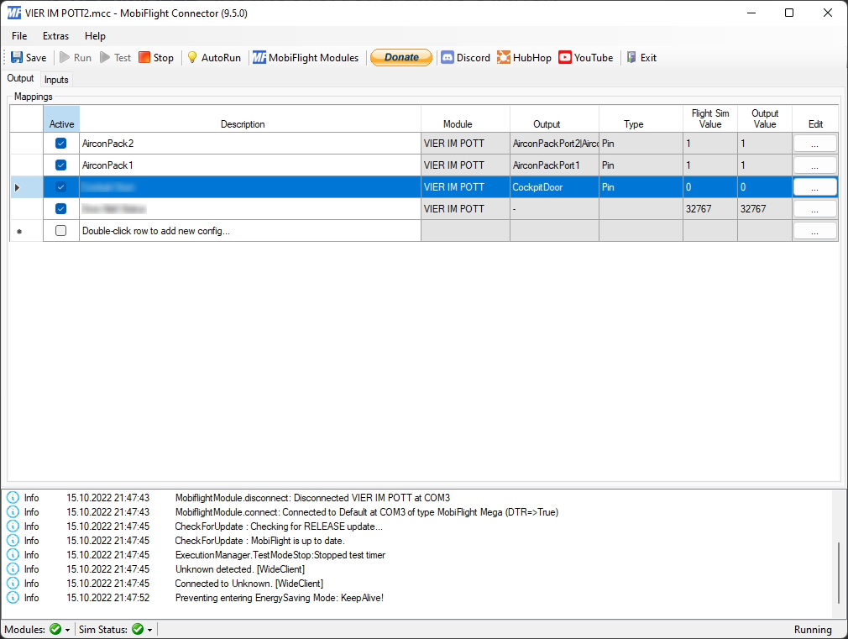The width and height of the screenshot is (848, 639).
Task: Click the Flight Sim Value 32767 cell
Action: (710, 209)
